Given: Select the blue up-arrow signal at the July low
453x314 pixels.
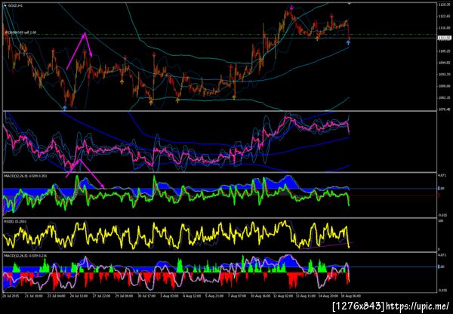Looking at the screenshot, I should tap(64, 108).
